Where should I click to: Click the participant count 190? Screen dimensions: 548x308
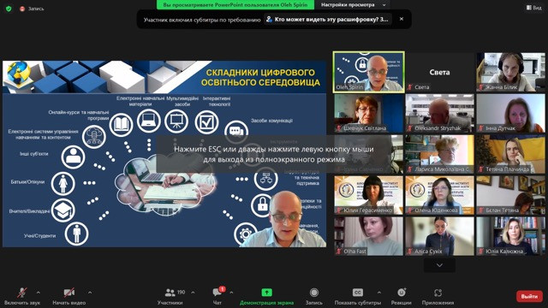click(x=181, y=292)
